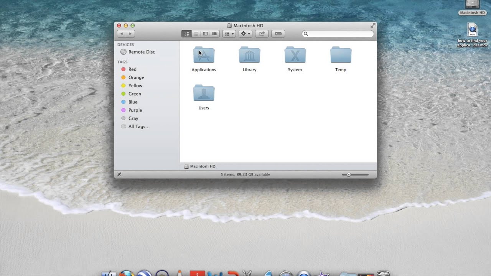Open the gear Action menu
This screenshot has width=491, height=276.
pyautogui.click(x=245, y=34)
